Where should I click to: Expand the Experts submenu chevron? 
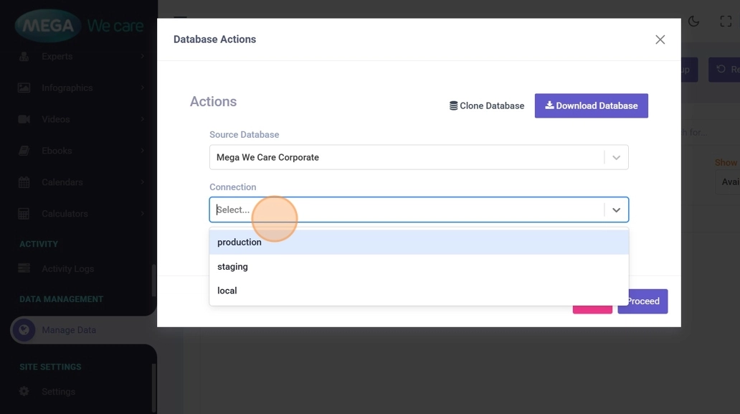pos(142,56)
